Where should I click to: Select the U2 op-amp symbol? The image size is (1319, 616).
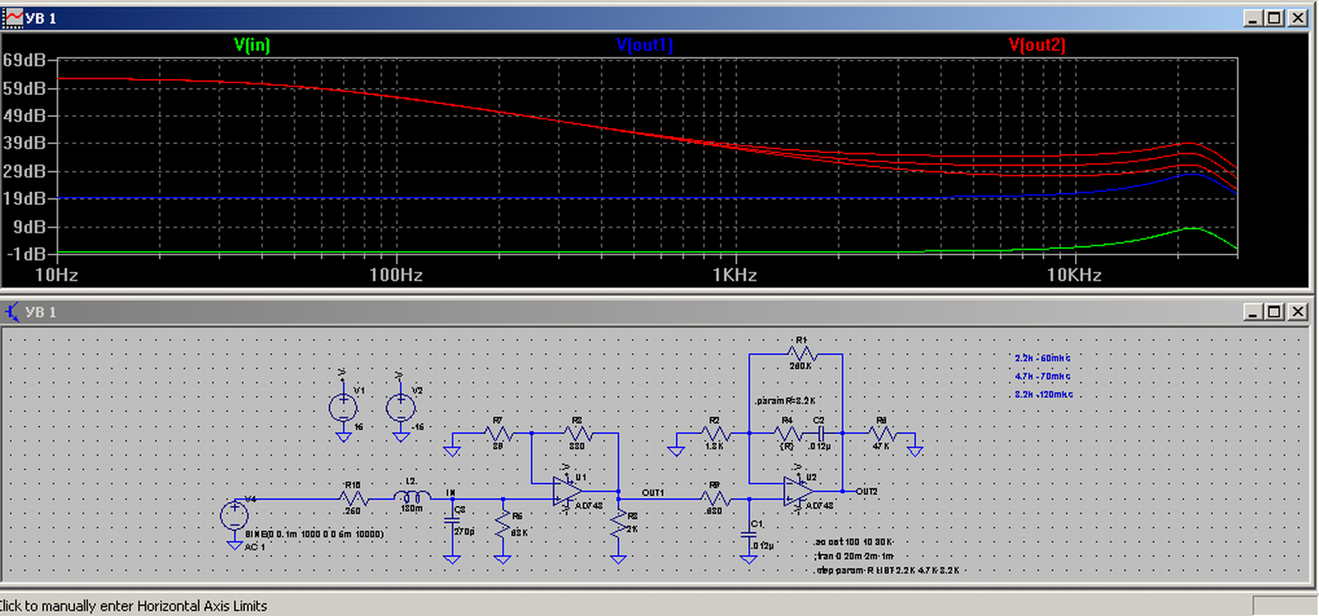pos(798,491)
